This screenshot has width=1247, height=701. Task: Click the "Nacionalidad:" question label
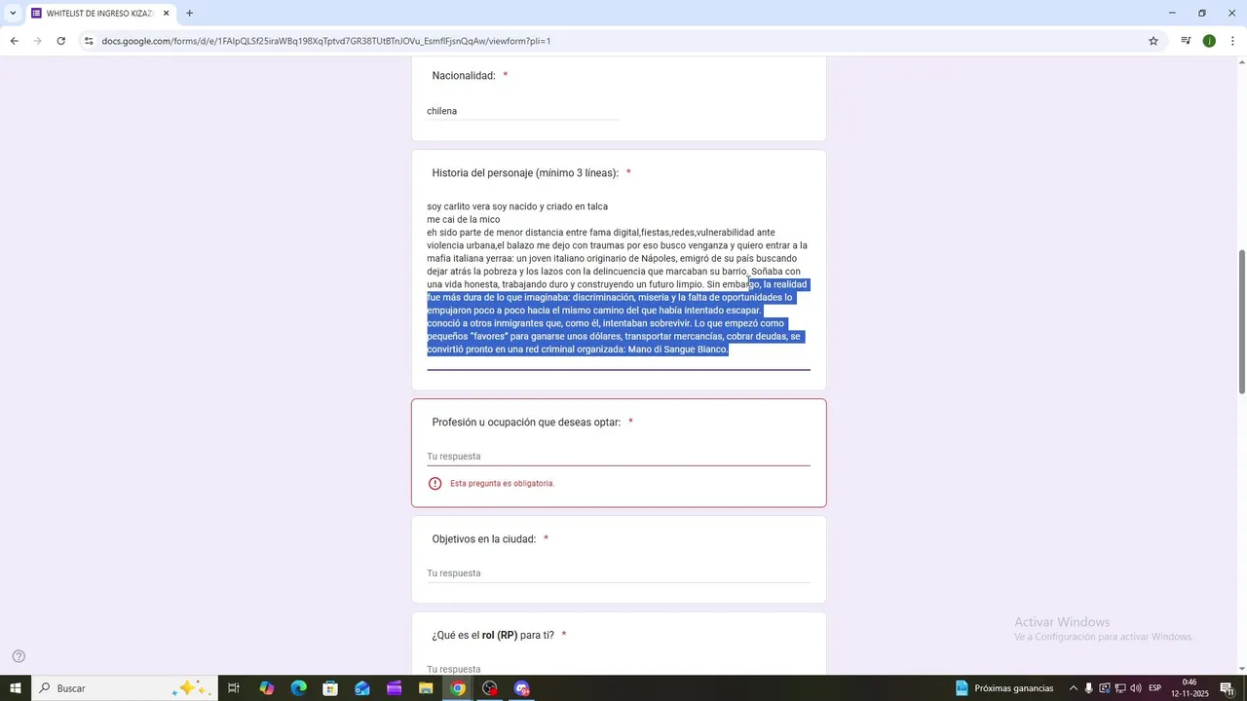coord(464,76)
